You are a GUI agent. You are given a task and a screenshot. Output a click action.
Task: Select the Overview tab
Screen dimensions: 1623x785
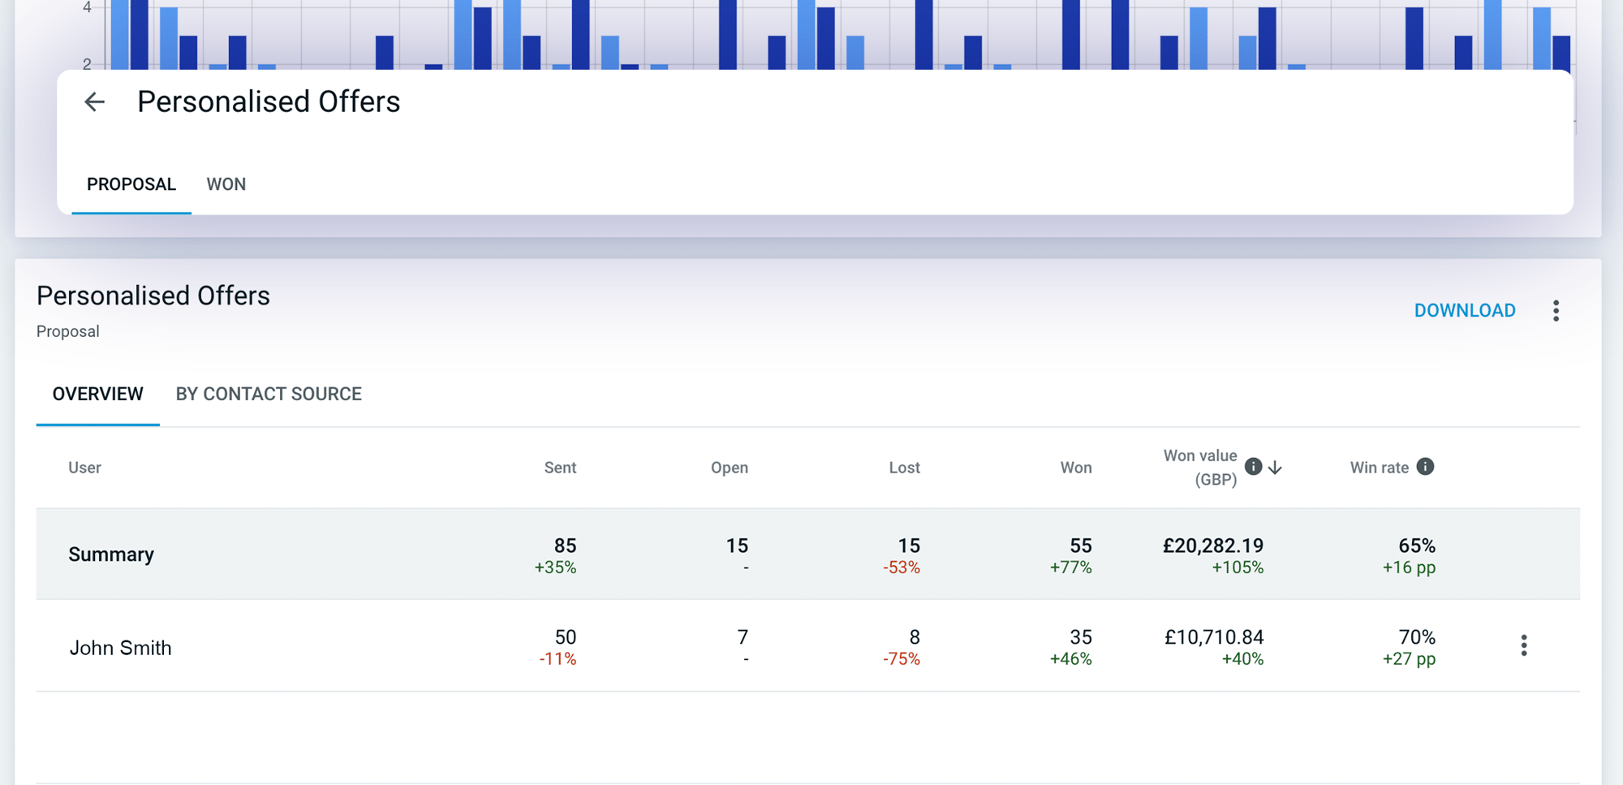point(98,394)
